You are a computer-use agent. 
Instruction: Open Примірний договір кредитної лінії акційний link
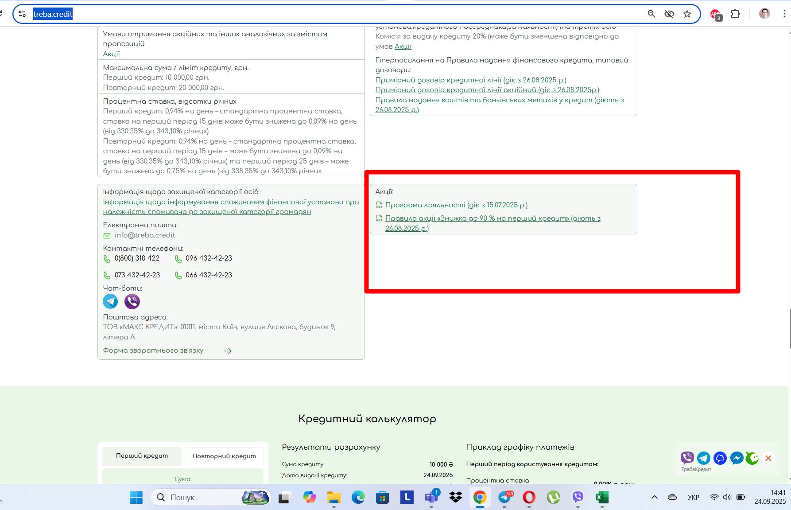point(487,90)
